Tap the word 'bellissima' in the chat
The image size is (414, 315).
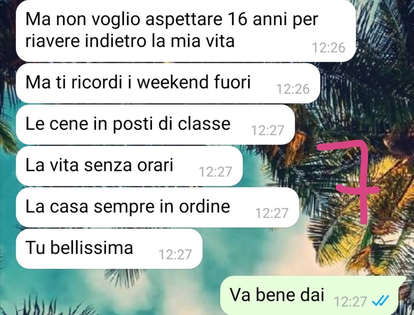coord(92,248)
